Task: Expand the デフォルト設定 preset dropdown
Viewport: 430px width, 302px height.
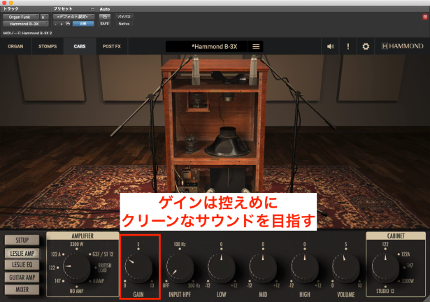Action: coord(74,15)
